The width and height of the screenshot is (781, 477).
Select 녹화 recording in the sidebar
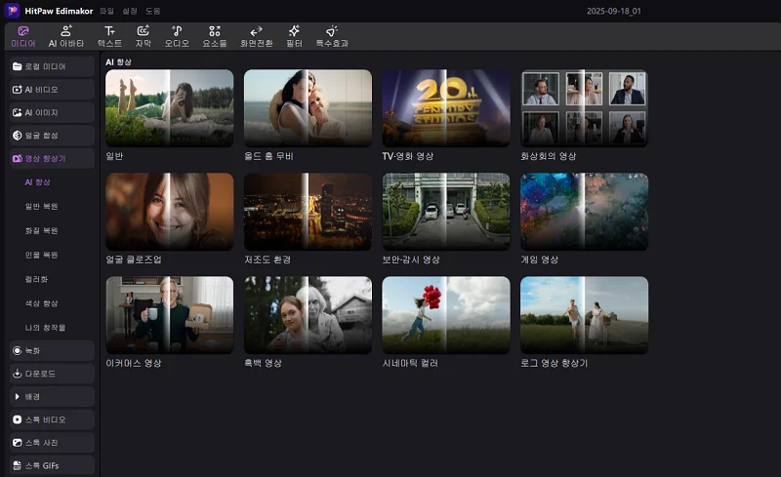[52, 350]
